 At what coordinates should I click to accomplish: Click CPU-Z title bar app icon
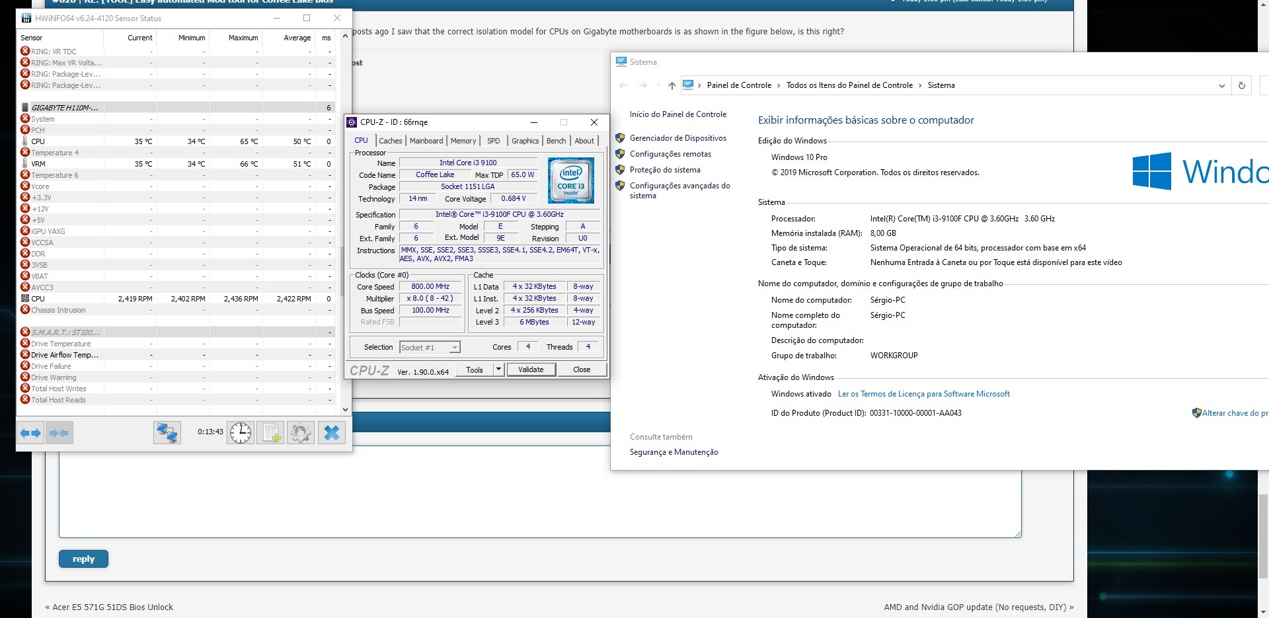point(352,122)
